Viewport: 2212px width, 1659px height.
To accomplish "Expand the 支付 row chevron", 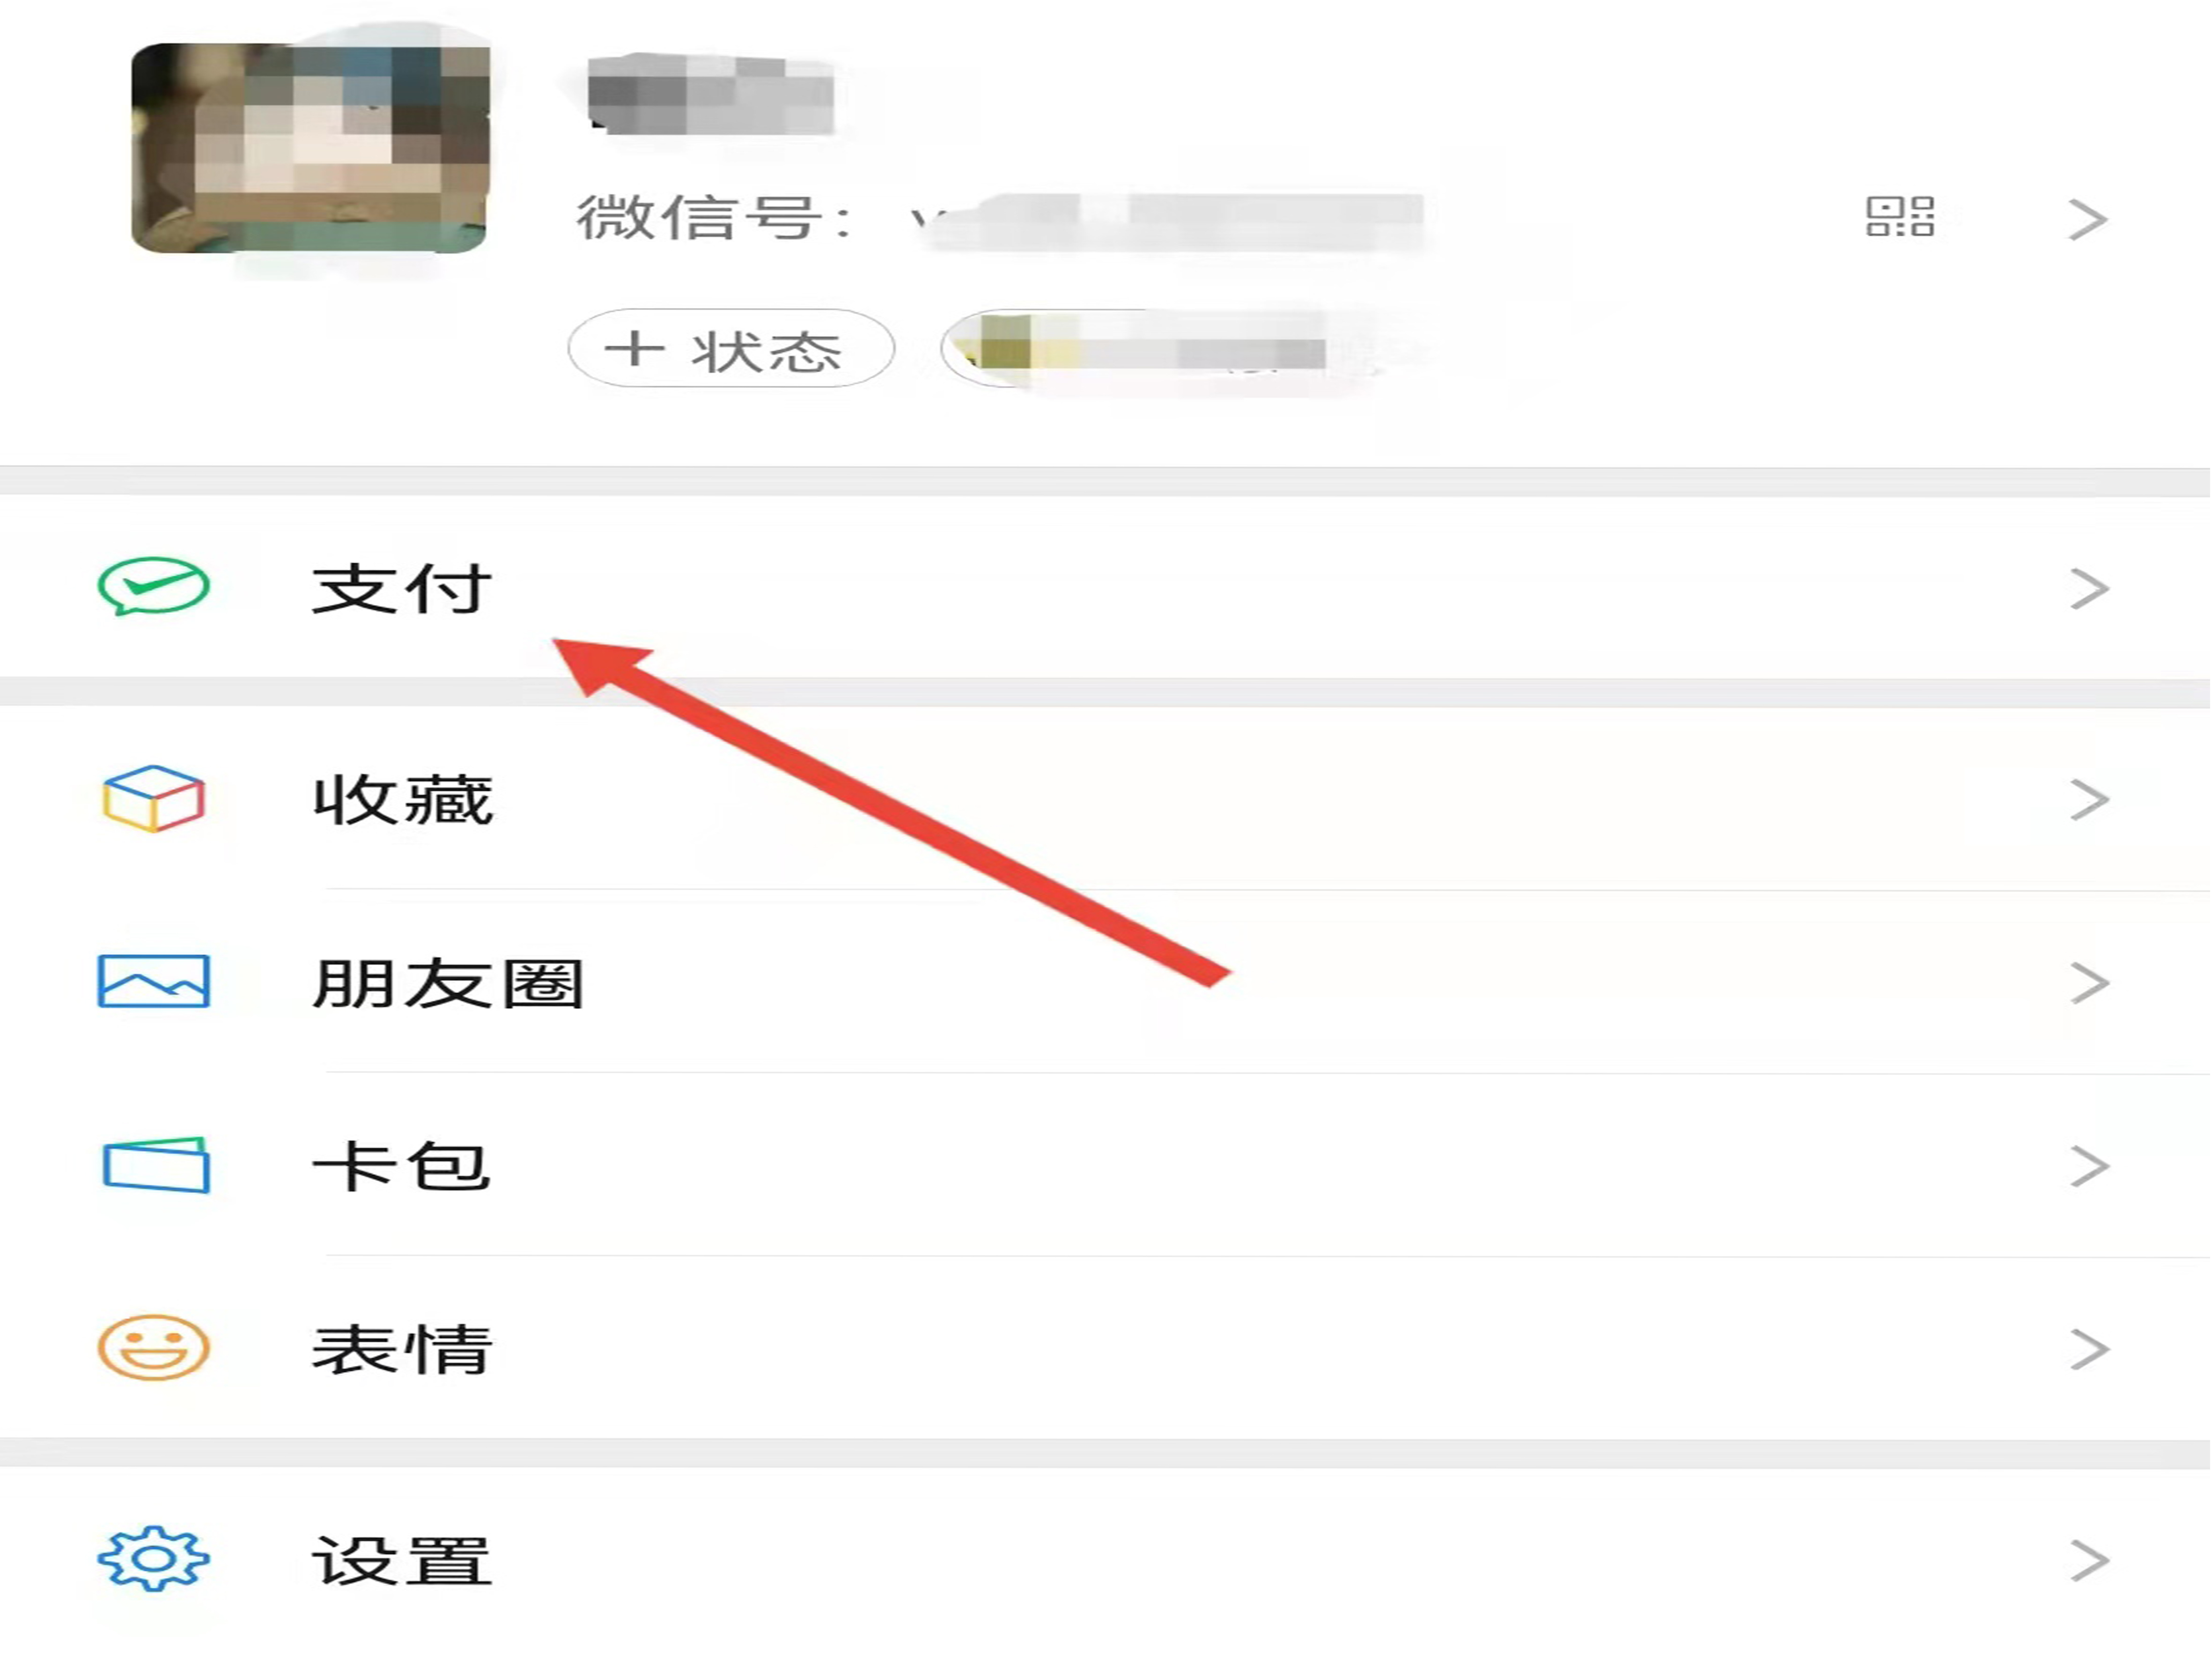I will [x=2088, y=588].
